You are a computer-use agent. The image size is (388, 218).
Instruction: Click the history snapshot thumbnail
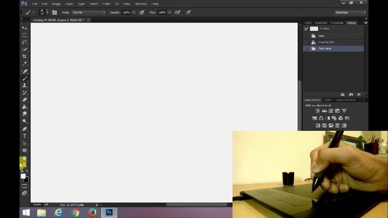[314, 28]
